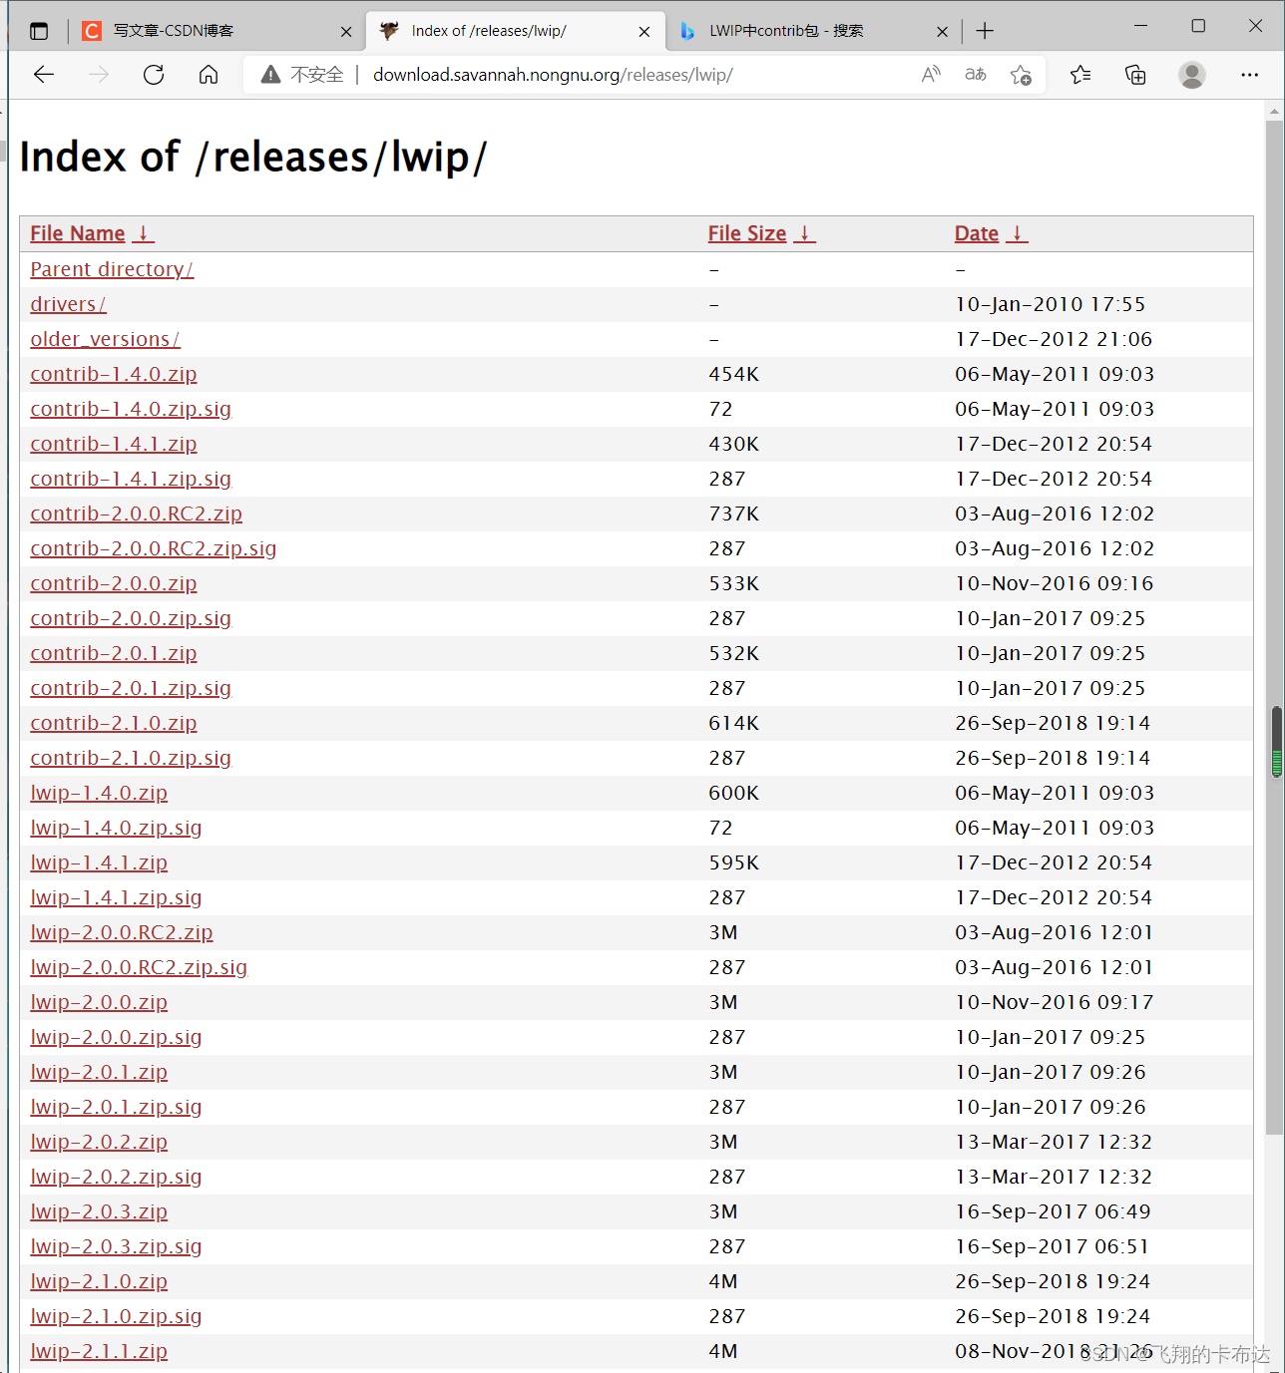Download contrib-2.0.1.zip
Image resolution: width=1285 pixels, height=1373 pixels.
pos(114,653)
